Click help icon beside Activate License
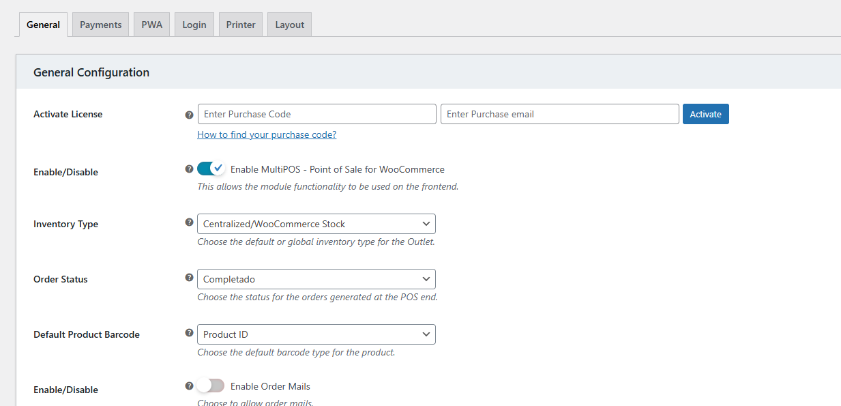 (190, 115)
